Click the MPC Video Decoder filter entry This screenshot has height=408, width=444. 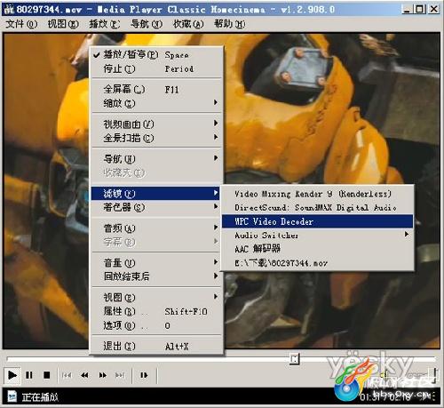(317, 221)
